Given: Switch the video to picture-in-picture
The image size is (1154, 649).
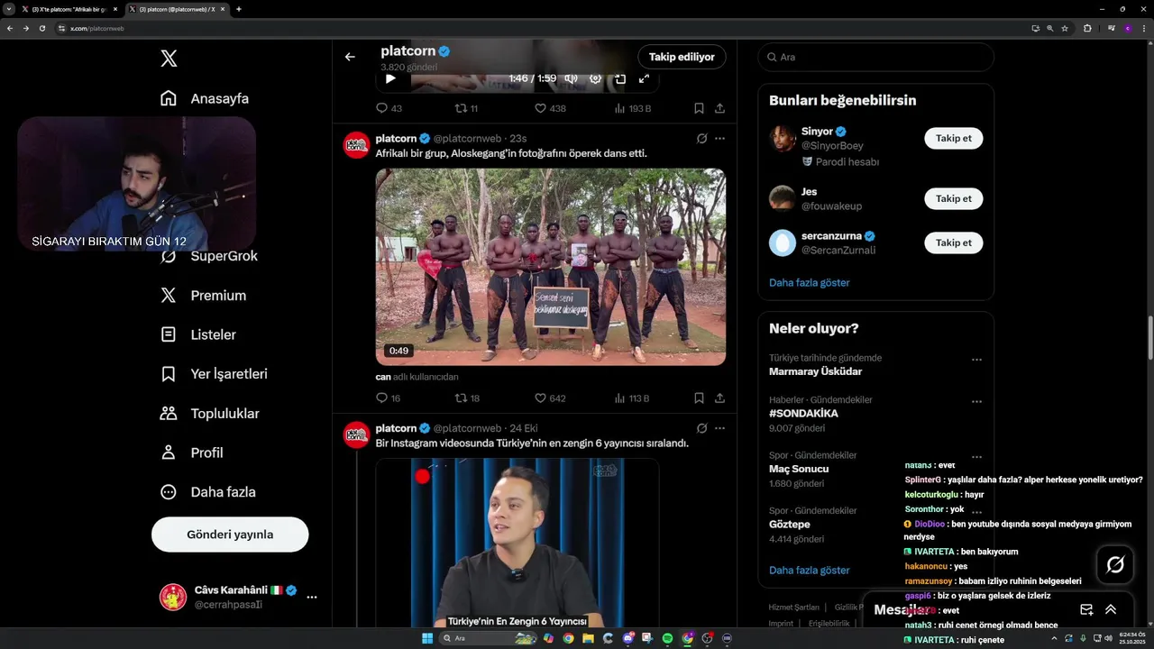Looking at the screenshot, I should 619,78.
